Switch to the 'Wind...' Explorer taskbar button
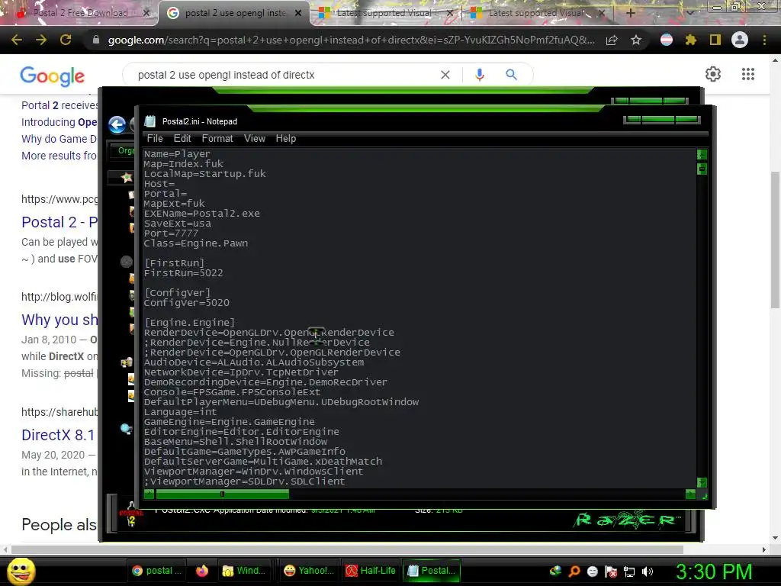Image resolution: width=781 pixels, height=586 pixels. click(x=244, y=571)
